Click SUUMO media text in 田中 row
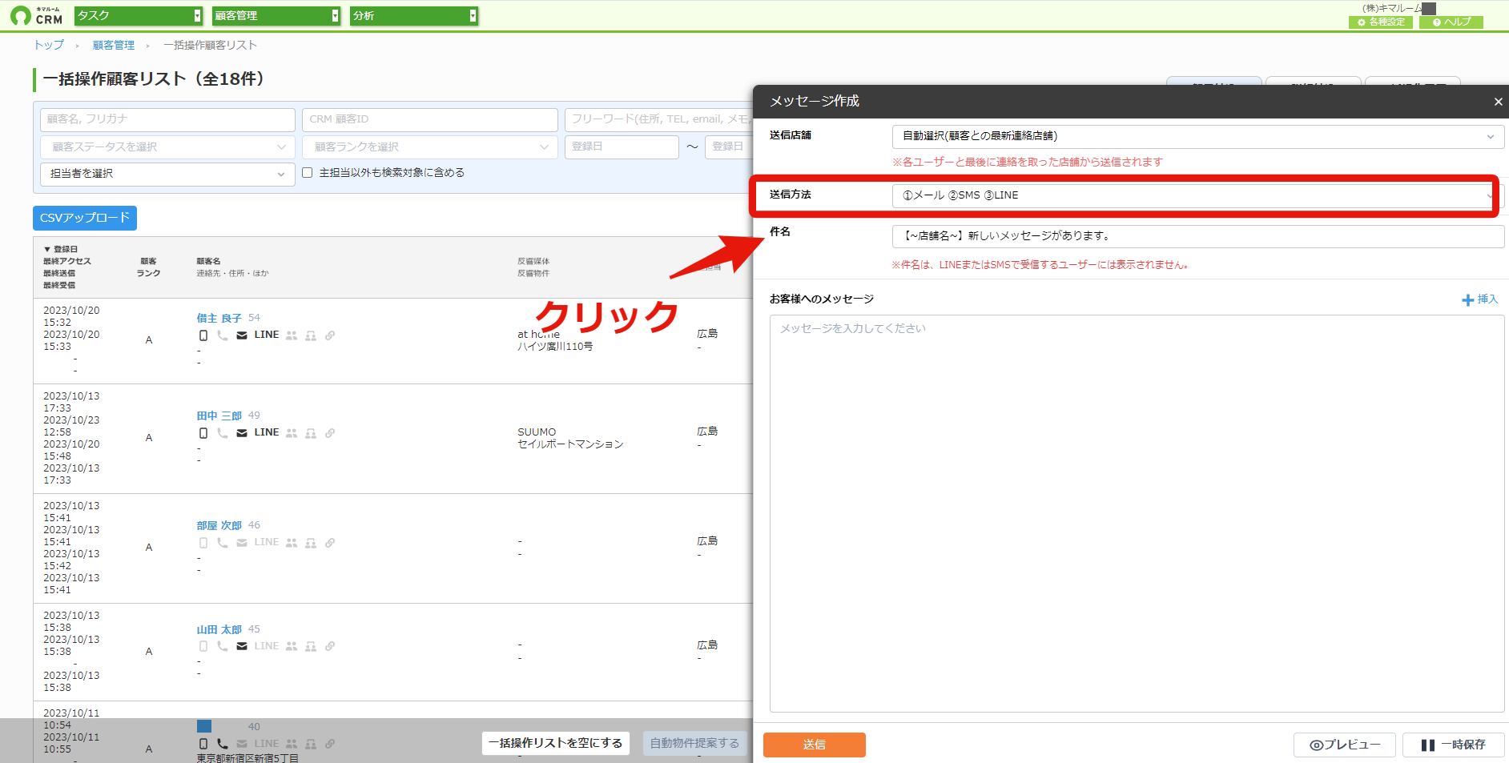1509x763 pixels. 537,432
